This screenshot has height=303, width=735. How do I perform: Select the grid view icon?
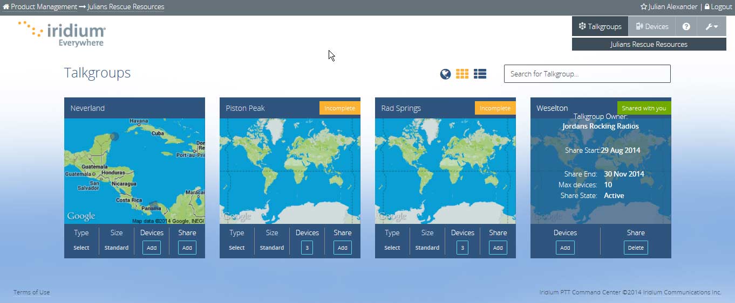click(x=462, y=74)
